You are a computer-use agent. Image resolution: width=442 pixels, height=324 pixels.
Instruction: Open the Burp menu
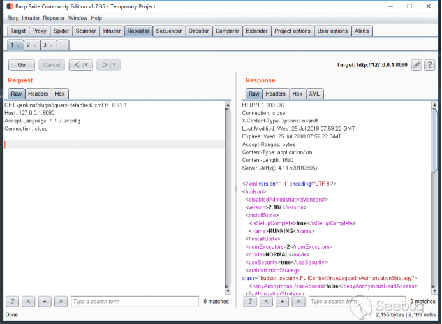pyautogui.click(x=13, y=18)
